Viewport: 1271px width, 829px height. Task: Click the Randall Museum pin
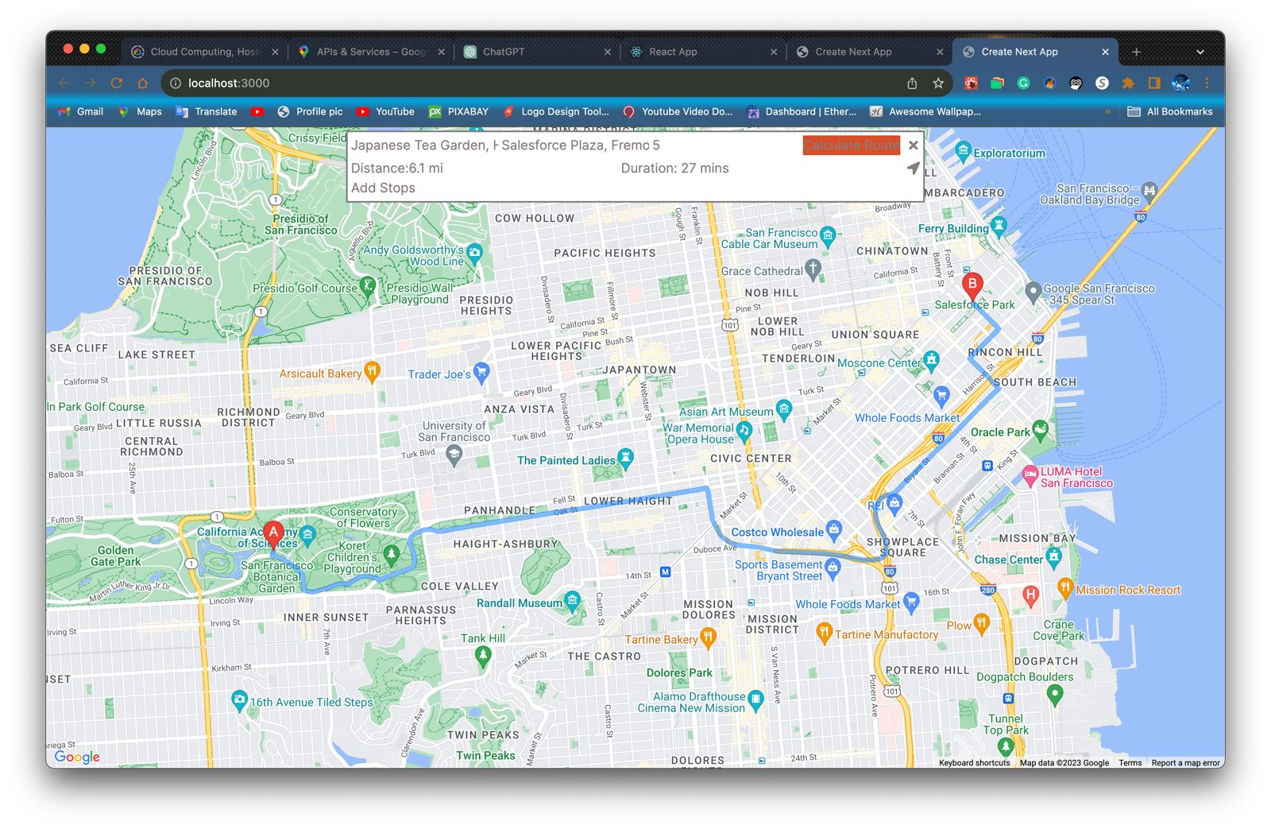(572, 601)
